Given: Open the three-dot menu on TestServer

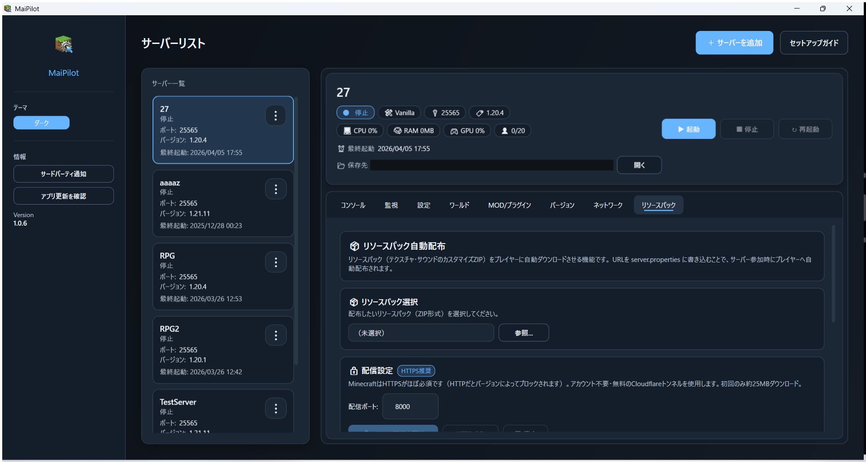Looking at the screenshot, I should (x=276, y=408).
